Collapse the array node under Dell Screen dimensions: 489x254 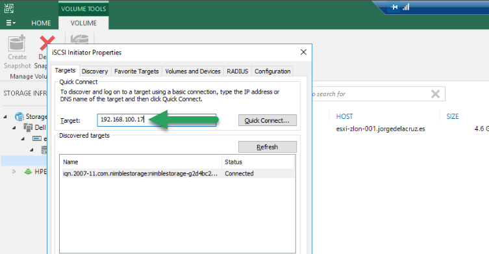(23, 139)
